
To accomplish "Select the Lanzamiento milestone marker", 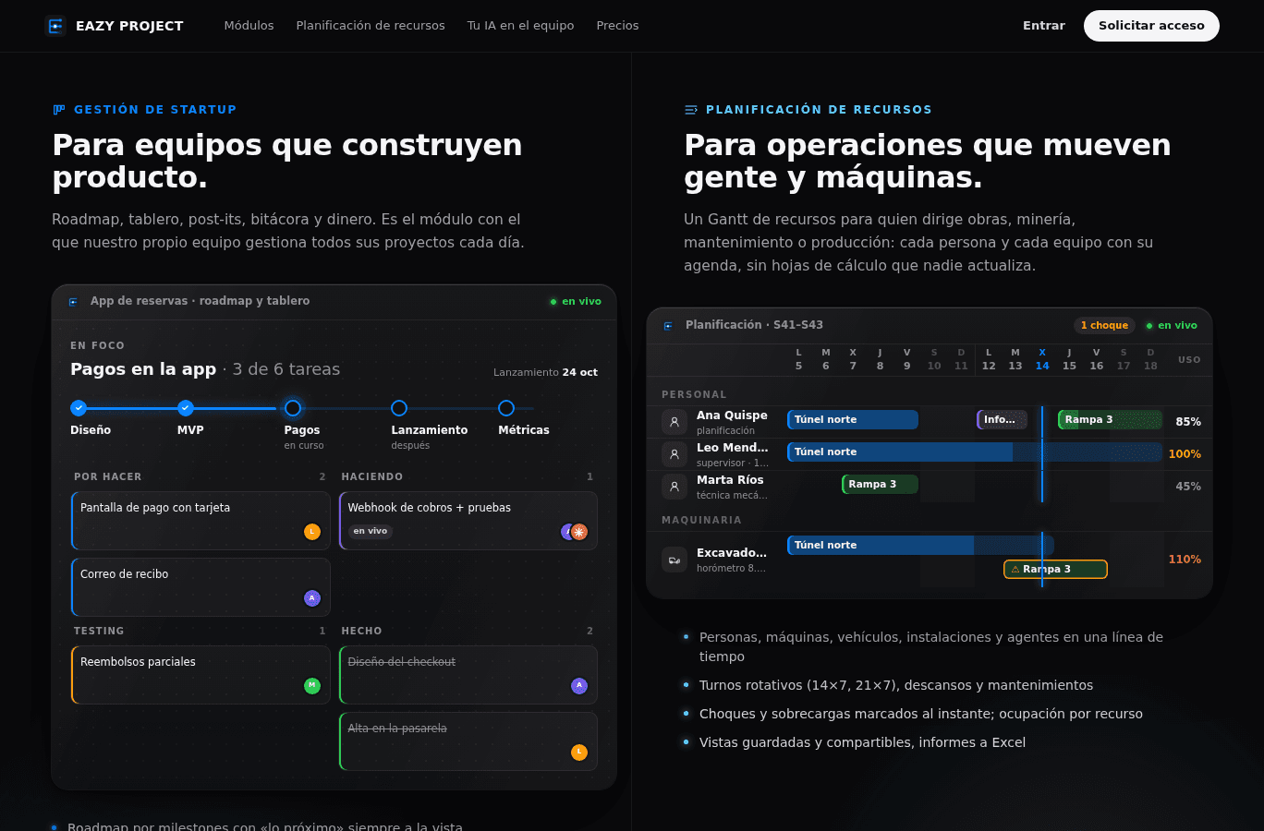I will 399,408.
